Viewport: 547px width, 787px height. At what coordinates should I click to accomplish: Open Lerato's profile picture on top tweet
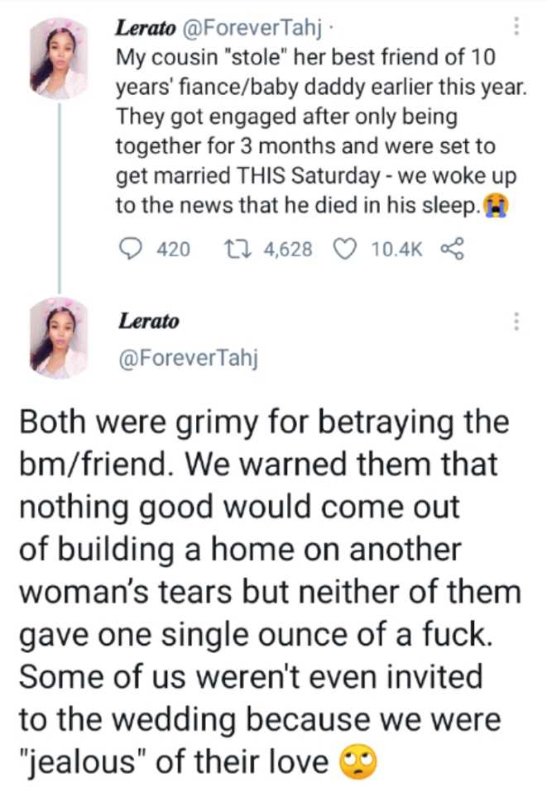[x=58, y=58]
